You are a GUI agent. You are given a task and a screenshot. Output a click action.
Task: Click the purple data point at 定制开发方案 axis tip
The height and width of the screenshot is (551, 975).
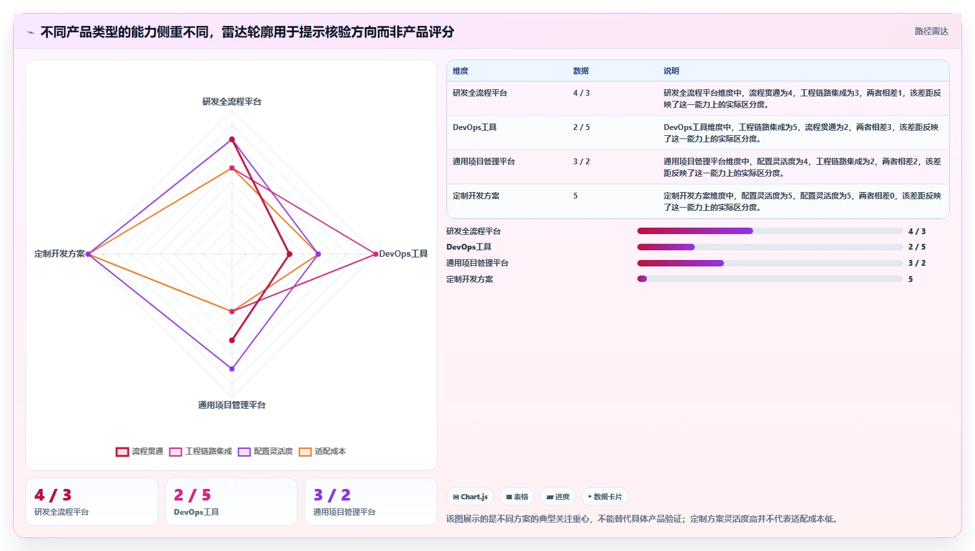pyautogui.click(x=88, y=254)
